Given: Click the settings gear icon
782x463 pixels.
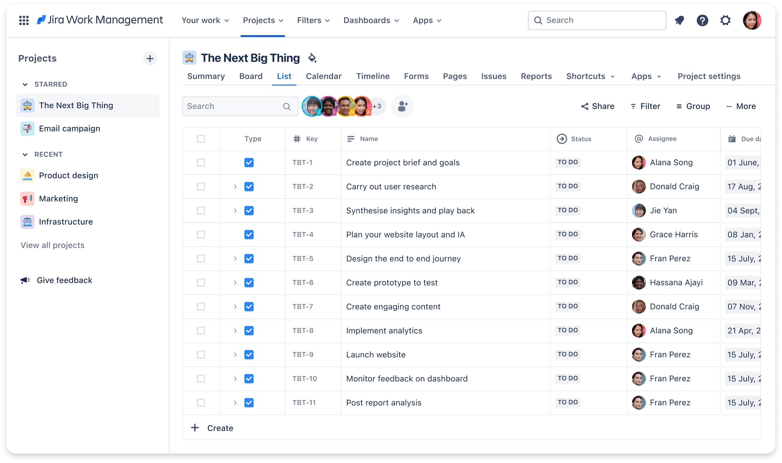Looking at the screenshot, I should pyautogui.click(x=726, y=20).
